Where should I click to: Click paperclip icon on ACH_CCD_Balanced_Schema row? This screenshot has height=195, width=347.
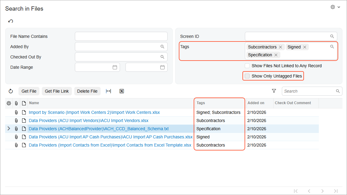(16, 129)
